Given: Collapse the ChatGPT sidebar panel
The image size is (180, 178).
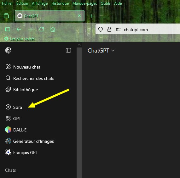Looking at the screenshot, I should (x=68, y=50).
